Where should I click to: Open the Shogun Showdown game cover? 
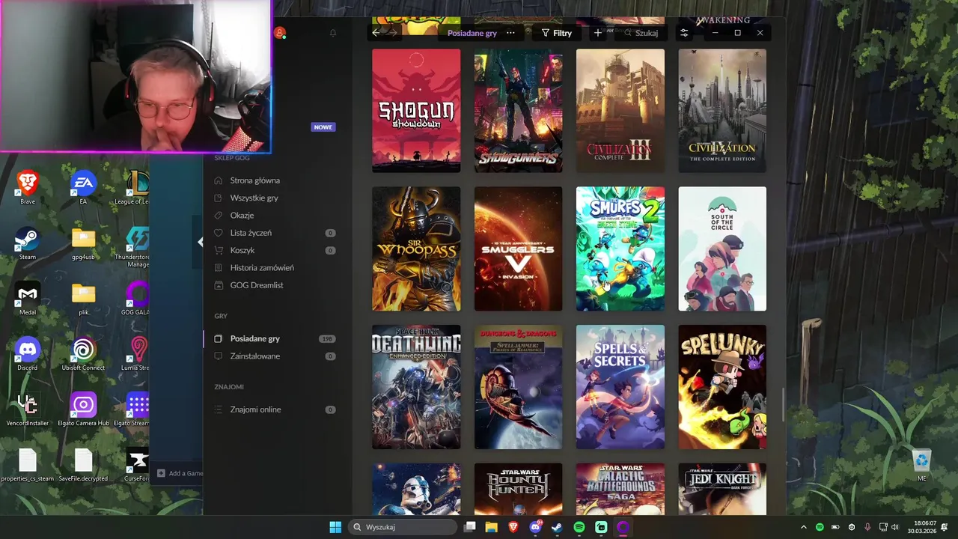[416, 111]
